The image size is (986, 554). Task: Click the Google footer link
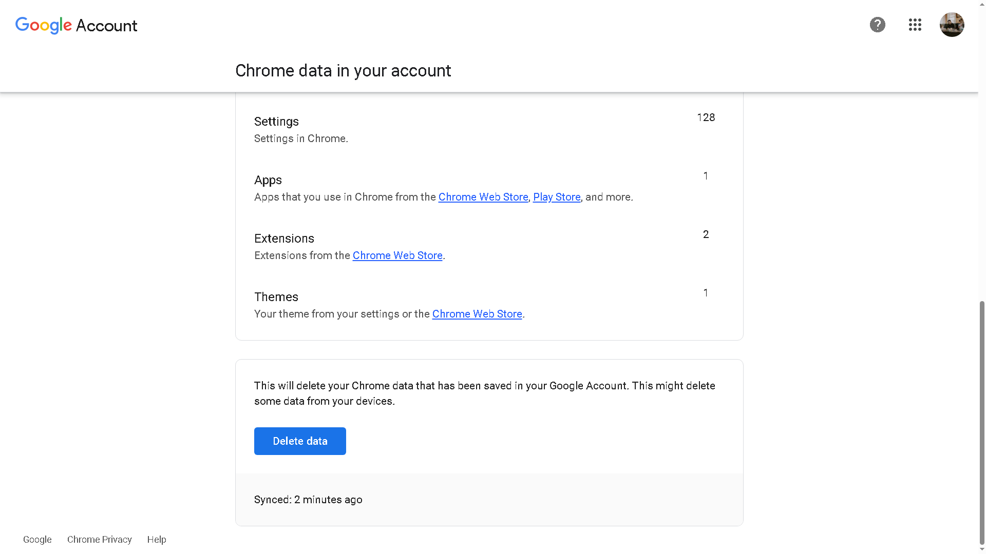click(37, 540)
